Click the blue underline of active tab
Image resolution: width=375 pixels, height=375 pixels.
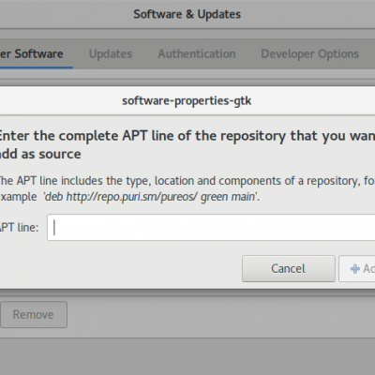37,67
